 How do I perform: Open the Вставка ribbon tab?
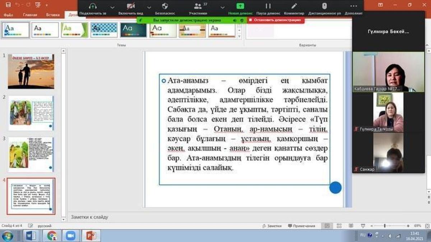click(x=53, y=15)
